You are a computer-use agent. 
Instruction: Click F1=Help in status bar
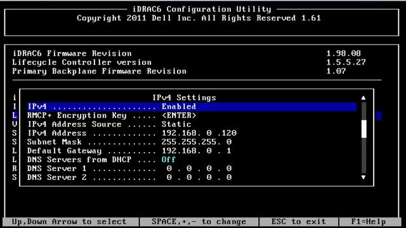click(368, 222)
